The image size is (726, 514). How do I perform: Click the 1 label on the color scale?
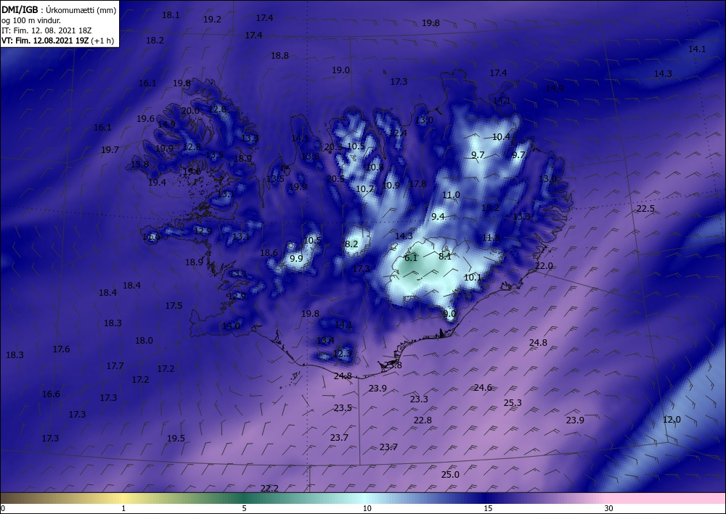point(123,508)
